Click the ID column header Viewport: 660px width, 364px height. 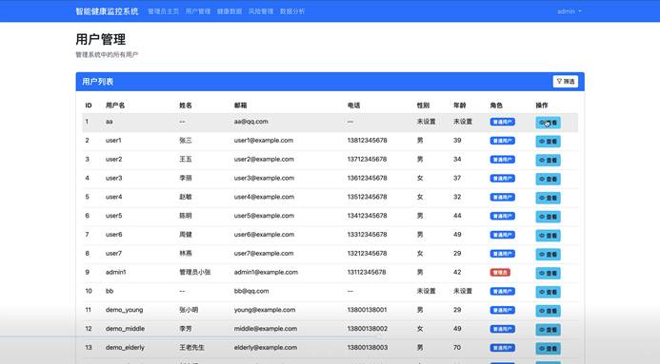coord(89,105)
